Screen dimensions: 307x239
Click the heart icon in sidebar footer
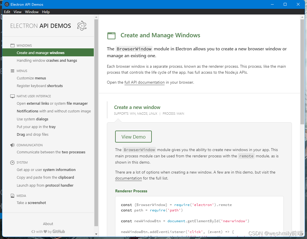click(x=45, y=232)
